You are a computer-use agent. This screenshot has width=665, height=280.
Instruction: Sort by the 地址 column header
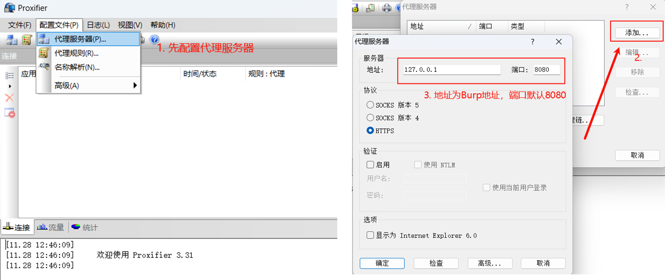[442, 26]
